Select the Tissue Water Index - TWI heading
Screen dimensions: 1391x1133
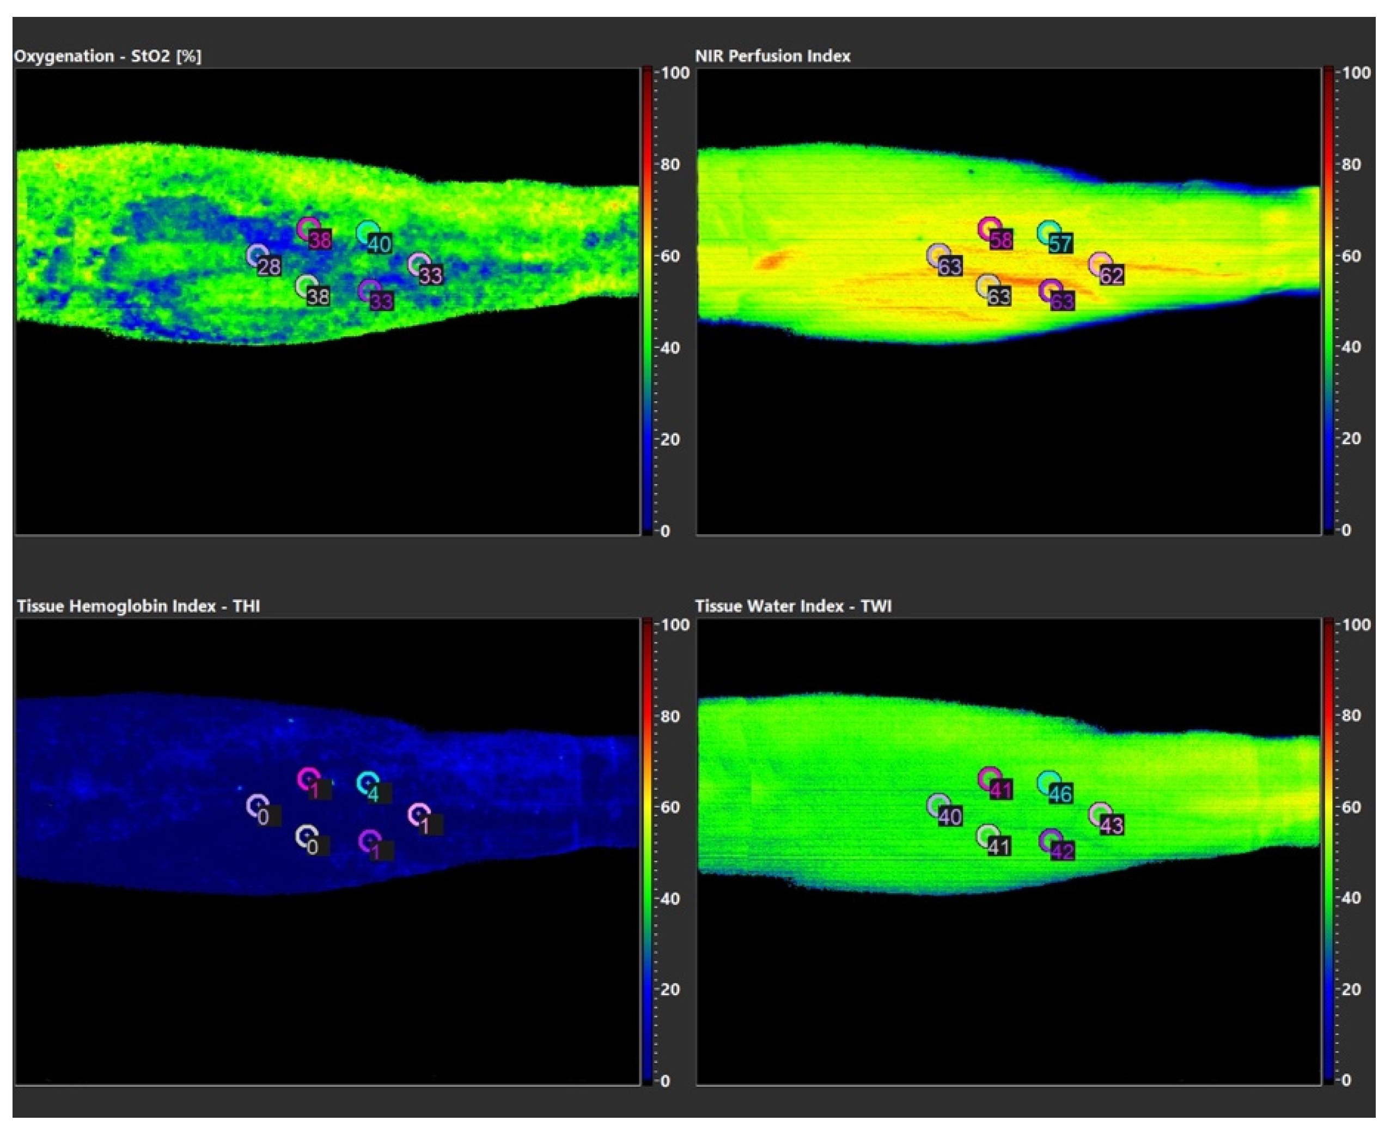[x=793, y=607]
